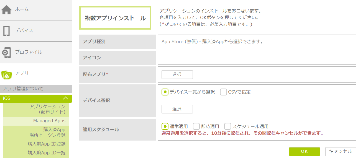Collapse the iOS section chevron

pos(66,98)
